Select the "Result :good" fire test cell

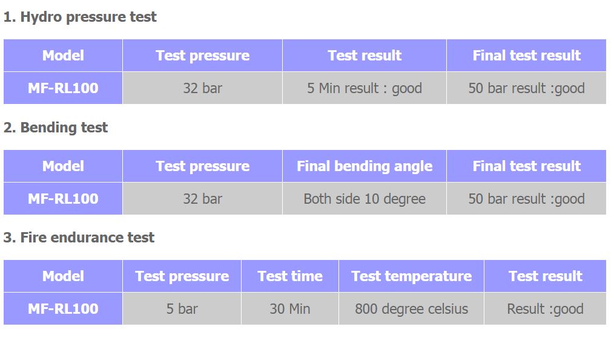coord(545,309)
